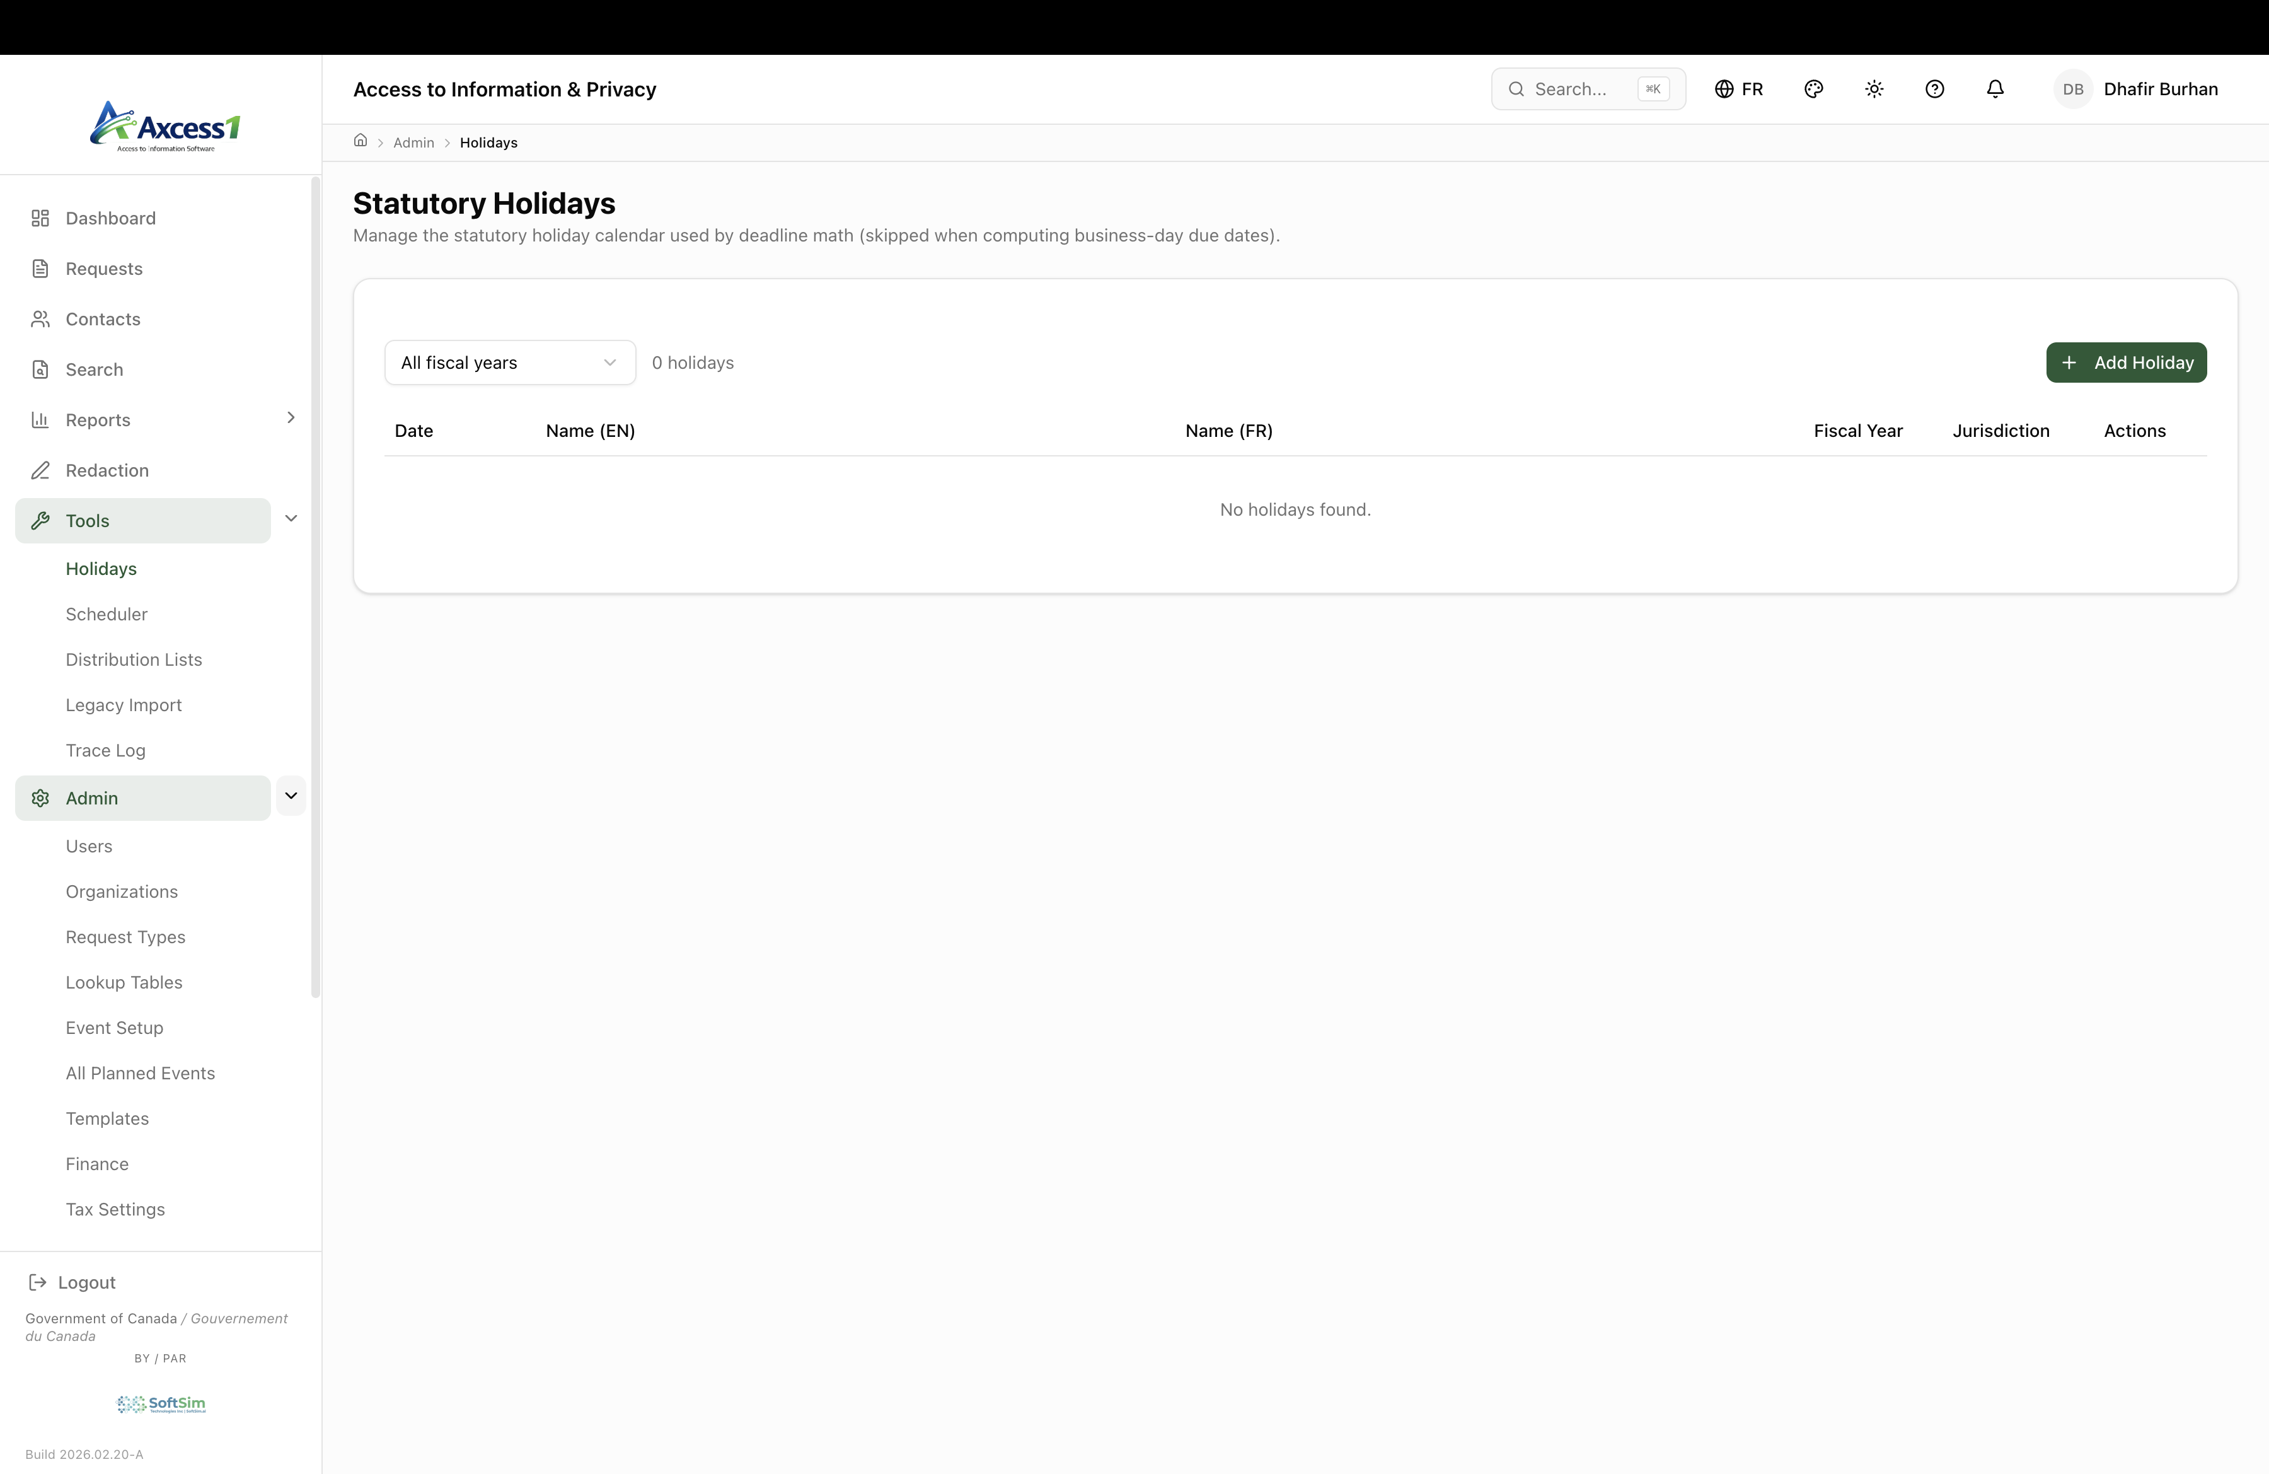Open the Dashboard from the sidebar icon
Screen dimensions: 2269x1474
41,218
